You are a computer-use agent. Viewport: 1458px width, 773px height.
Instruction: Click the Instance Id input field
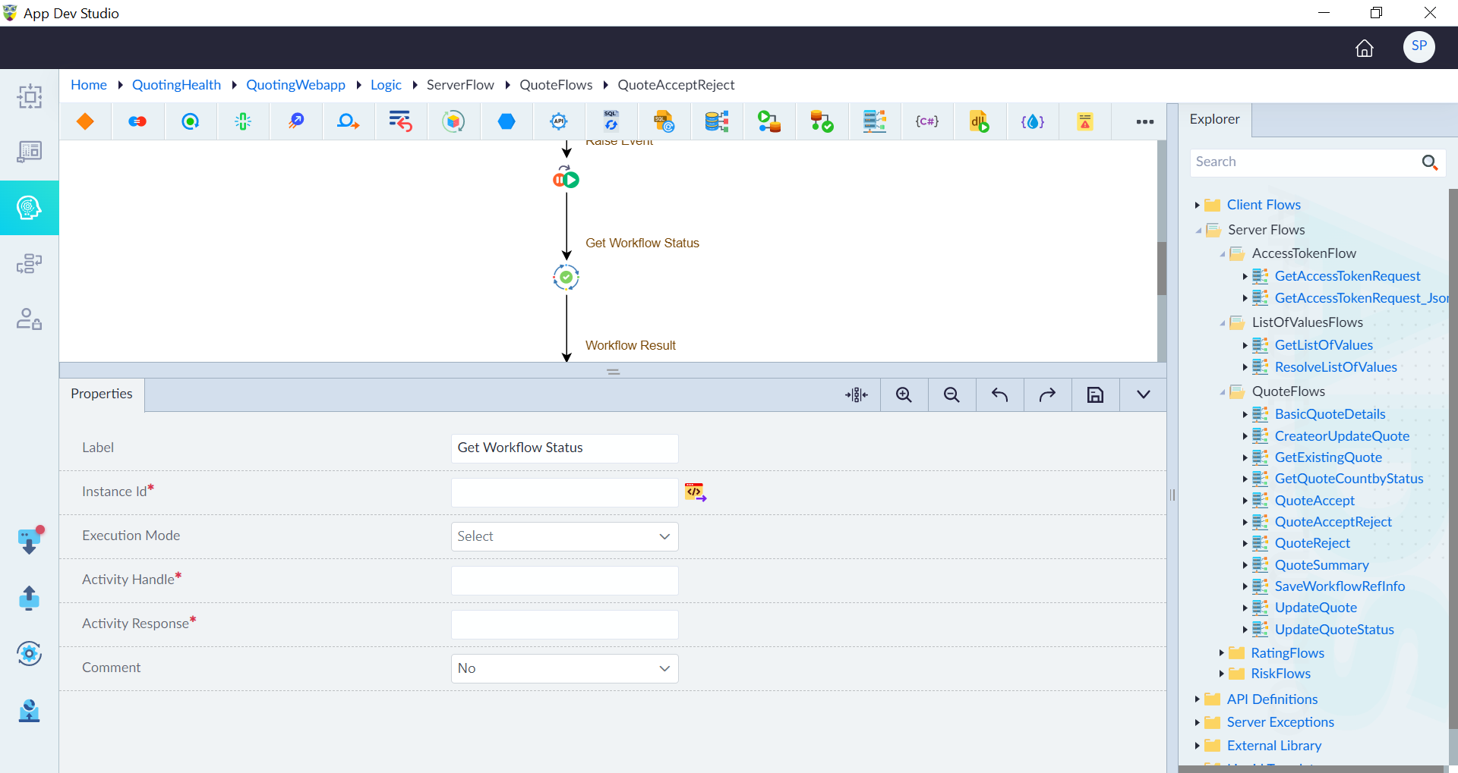coord(564,492)
